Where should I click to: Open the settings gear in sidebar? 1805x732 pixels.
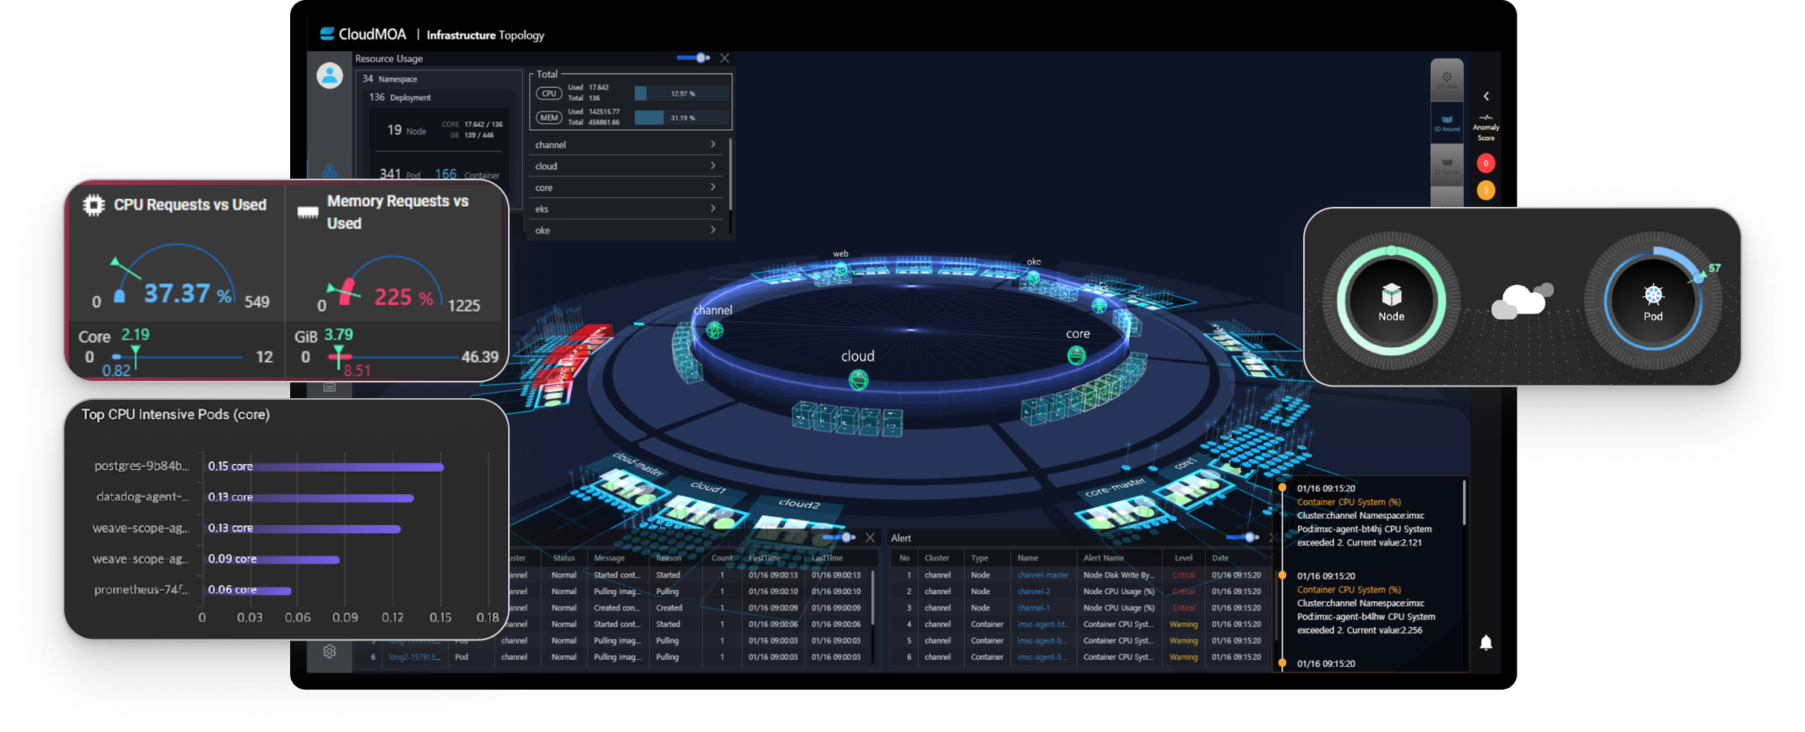(329, 651)
